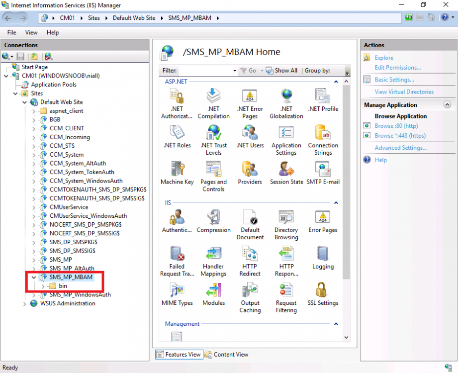Open Directory Browsing feature

pyautogui.click(x=286, y=225)
